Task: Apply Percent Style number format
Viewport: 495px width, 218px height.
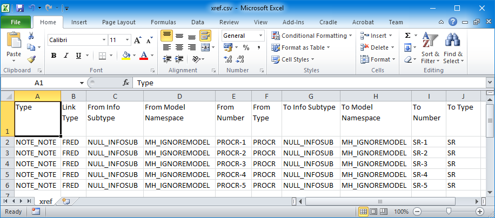Action: [x=246, y=47]
